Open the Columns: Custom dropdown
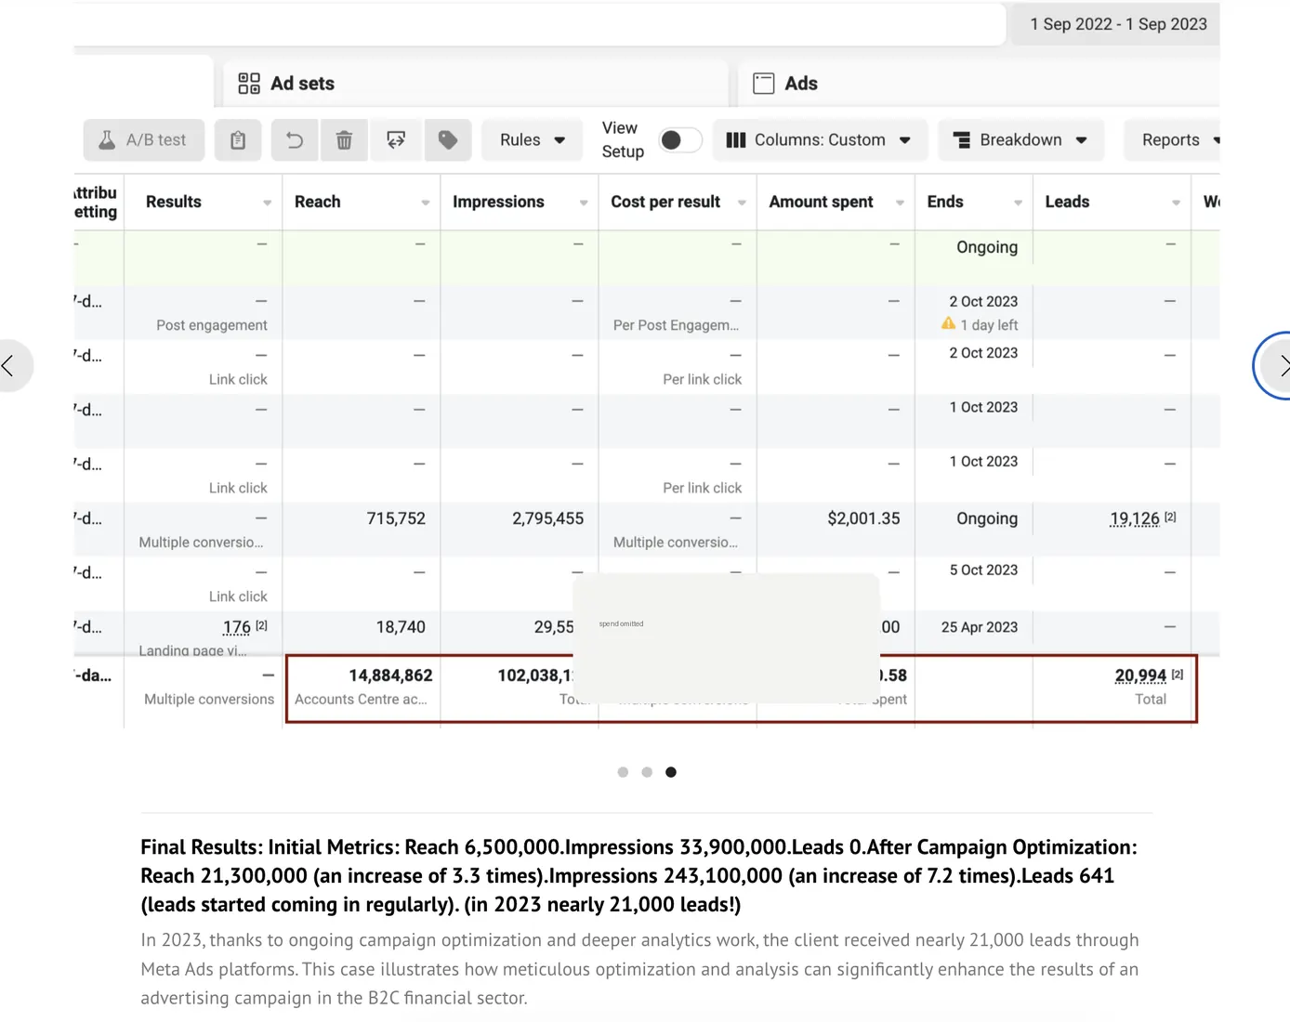Viewport: 1290px width, 1022px height. point(820,140)
